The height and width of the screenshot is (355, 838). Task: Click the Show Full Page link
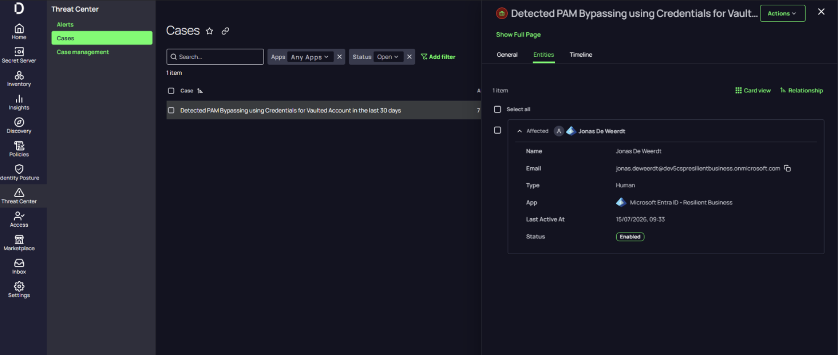click(x=518, y=35)
